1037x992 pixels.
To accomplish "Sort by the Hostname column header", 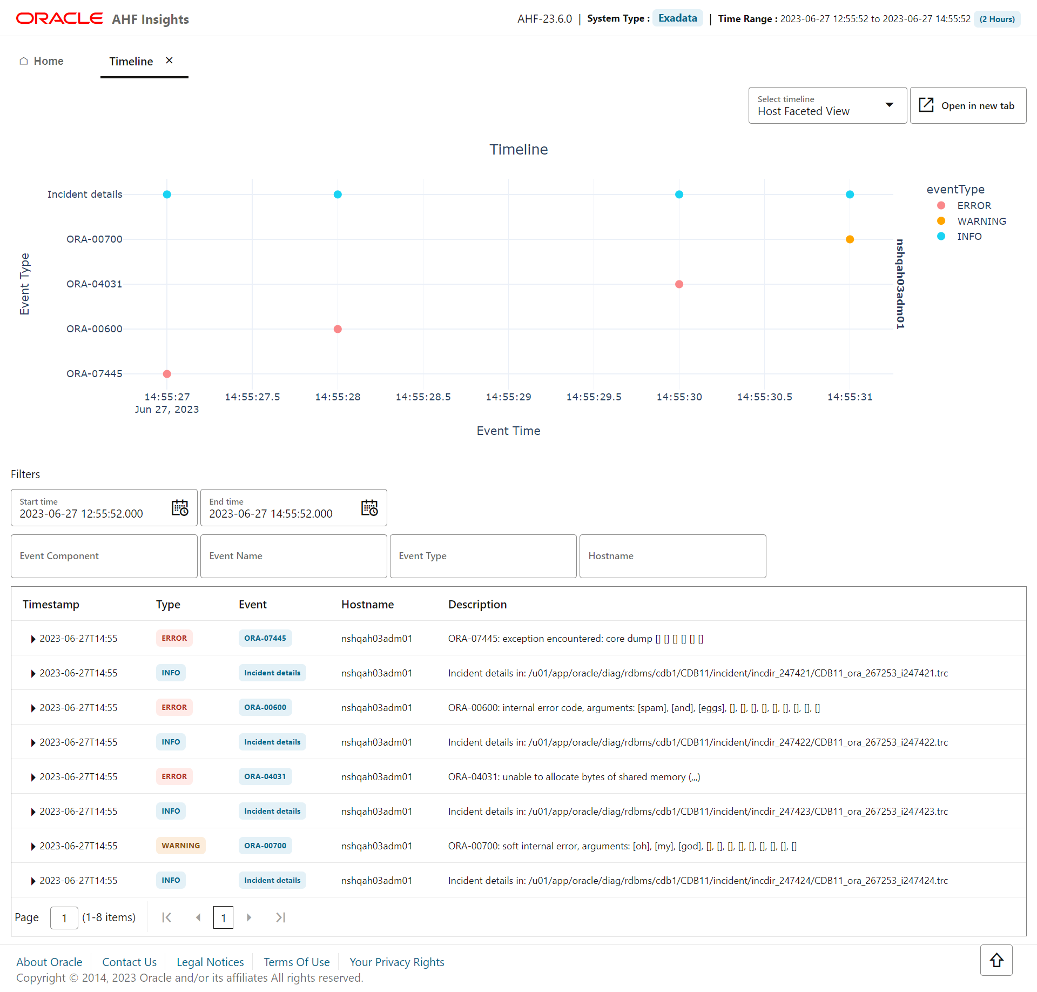I will (x=367, y=605).
